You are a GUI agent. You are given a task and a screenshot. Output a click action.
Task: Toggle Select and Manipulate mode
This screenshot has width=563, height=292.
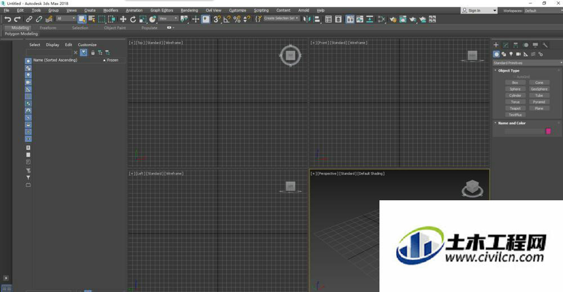(196, 19)
